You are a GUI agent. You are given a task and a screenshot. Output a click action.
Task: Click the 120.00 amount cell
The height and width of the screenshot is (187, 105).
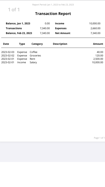click(x=99, y=56)
